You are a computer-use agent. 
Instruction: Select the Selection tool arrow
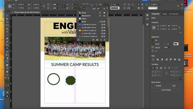[x=7, y=15]
